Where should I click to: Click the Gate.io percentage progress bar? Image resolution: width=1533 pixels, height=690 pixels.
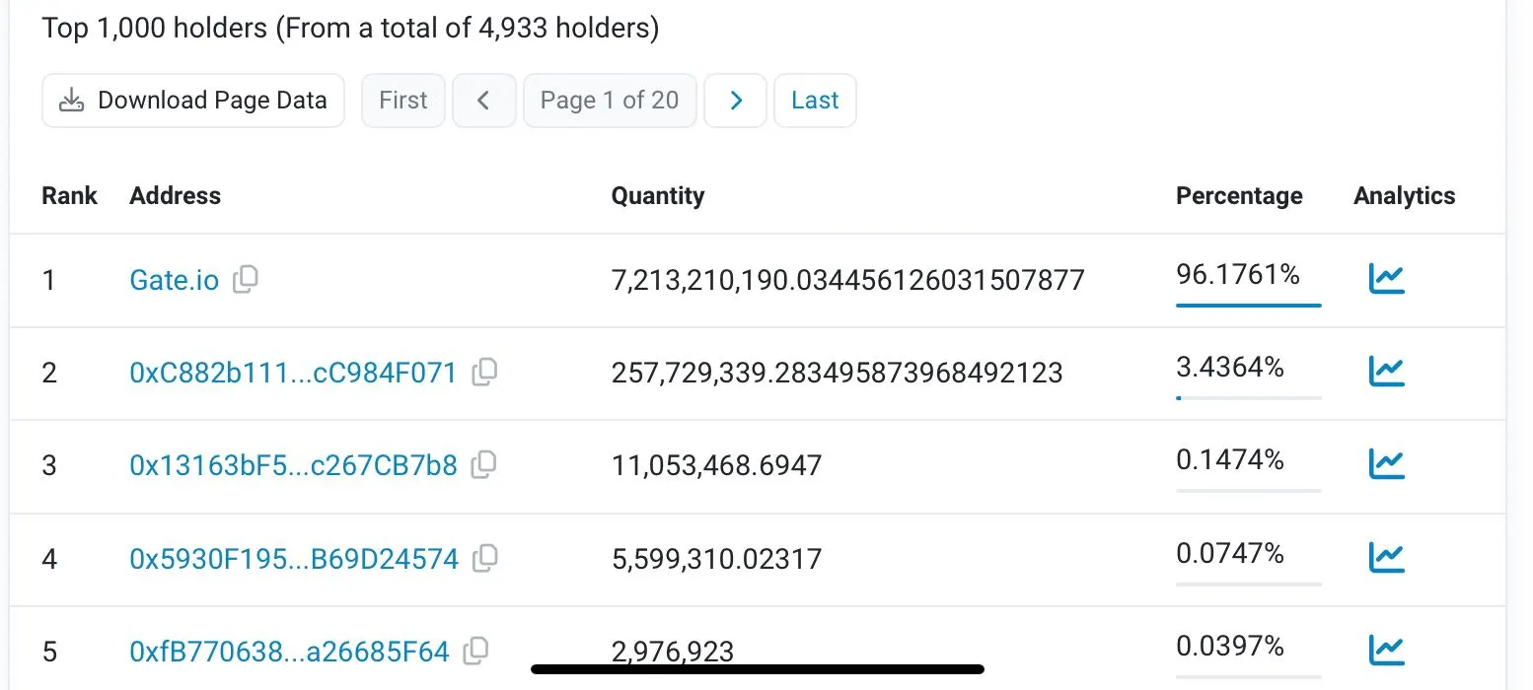click(x=1248, y=306)
